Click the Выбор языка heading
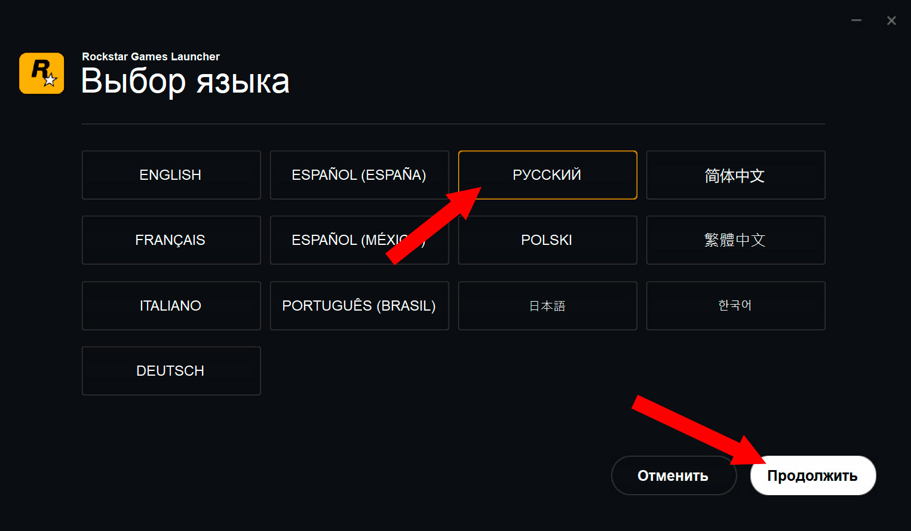 click(185, 82)
